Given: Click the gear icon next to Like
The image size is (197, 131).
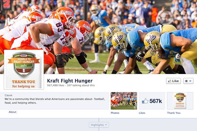Looking at the screenshot, I should [x=186, y=81].
